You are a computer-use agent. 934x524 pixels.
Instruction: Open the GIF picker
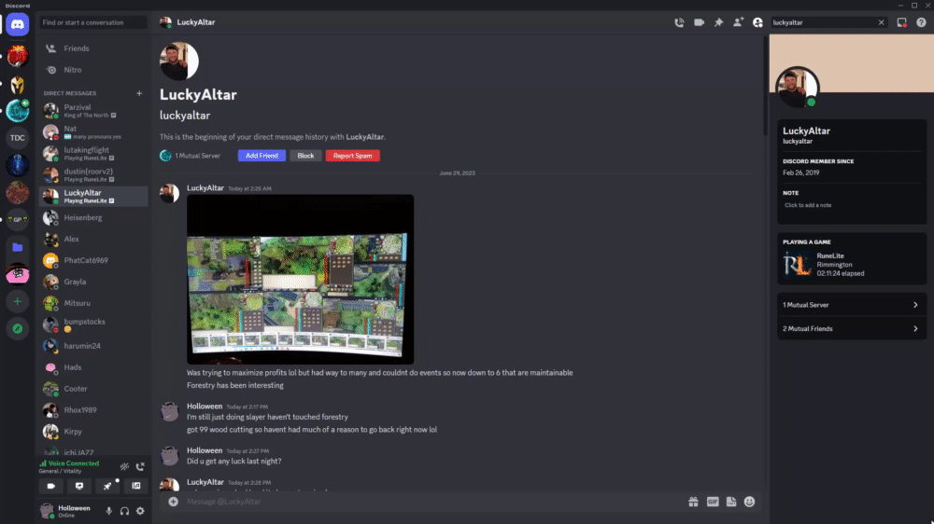[x=713, y=502]
